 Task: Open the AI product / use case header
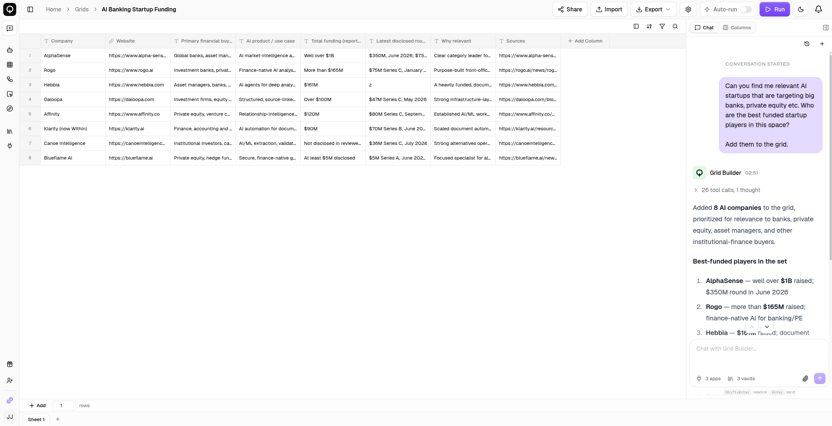(x=268, y=41)
